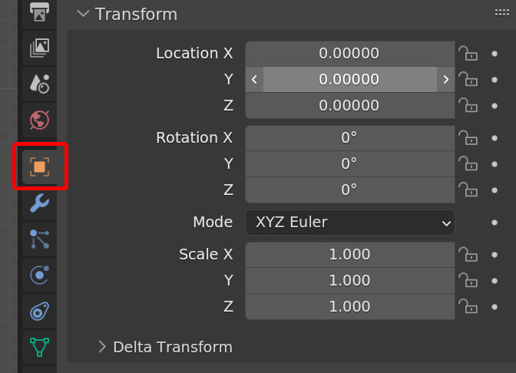Click the Scale X value field

point(349,254)
